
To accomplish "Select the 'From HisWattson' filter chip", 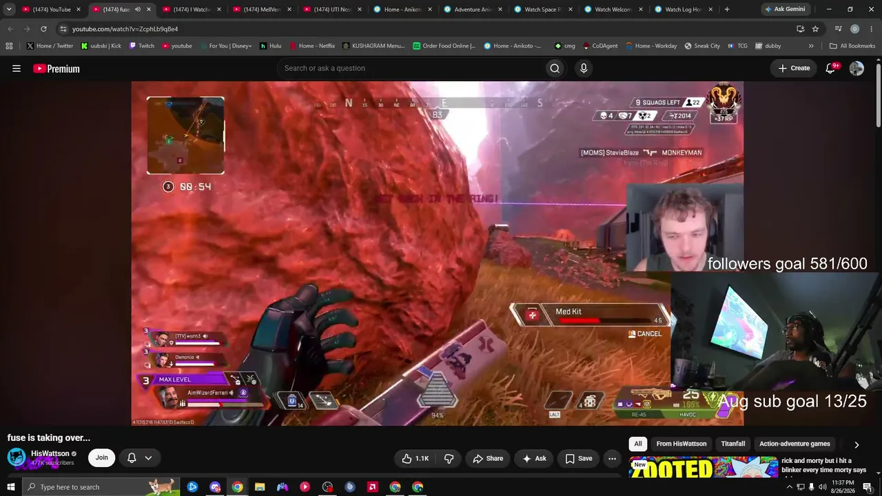I will (681, 444).
